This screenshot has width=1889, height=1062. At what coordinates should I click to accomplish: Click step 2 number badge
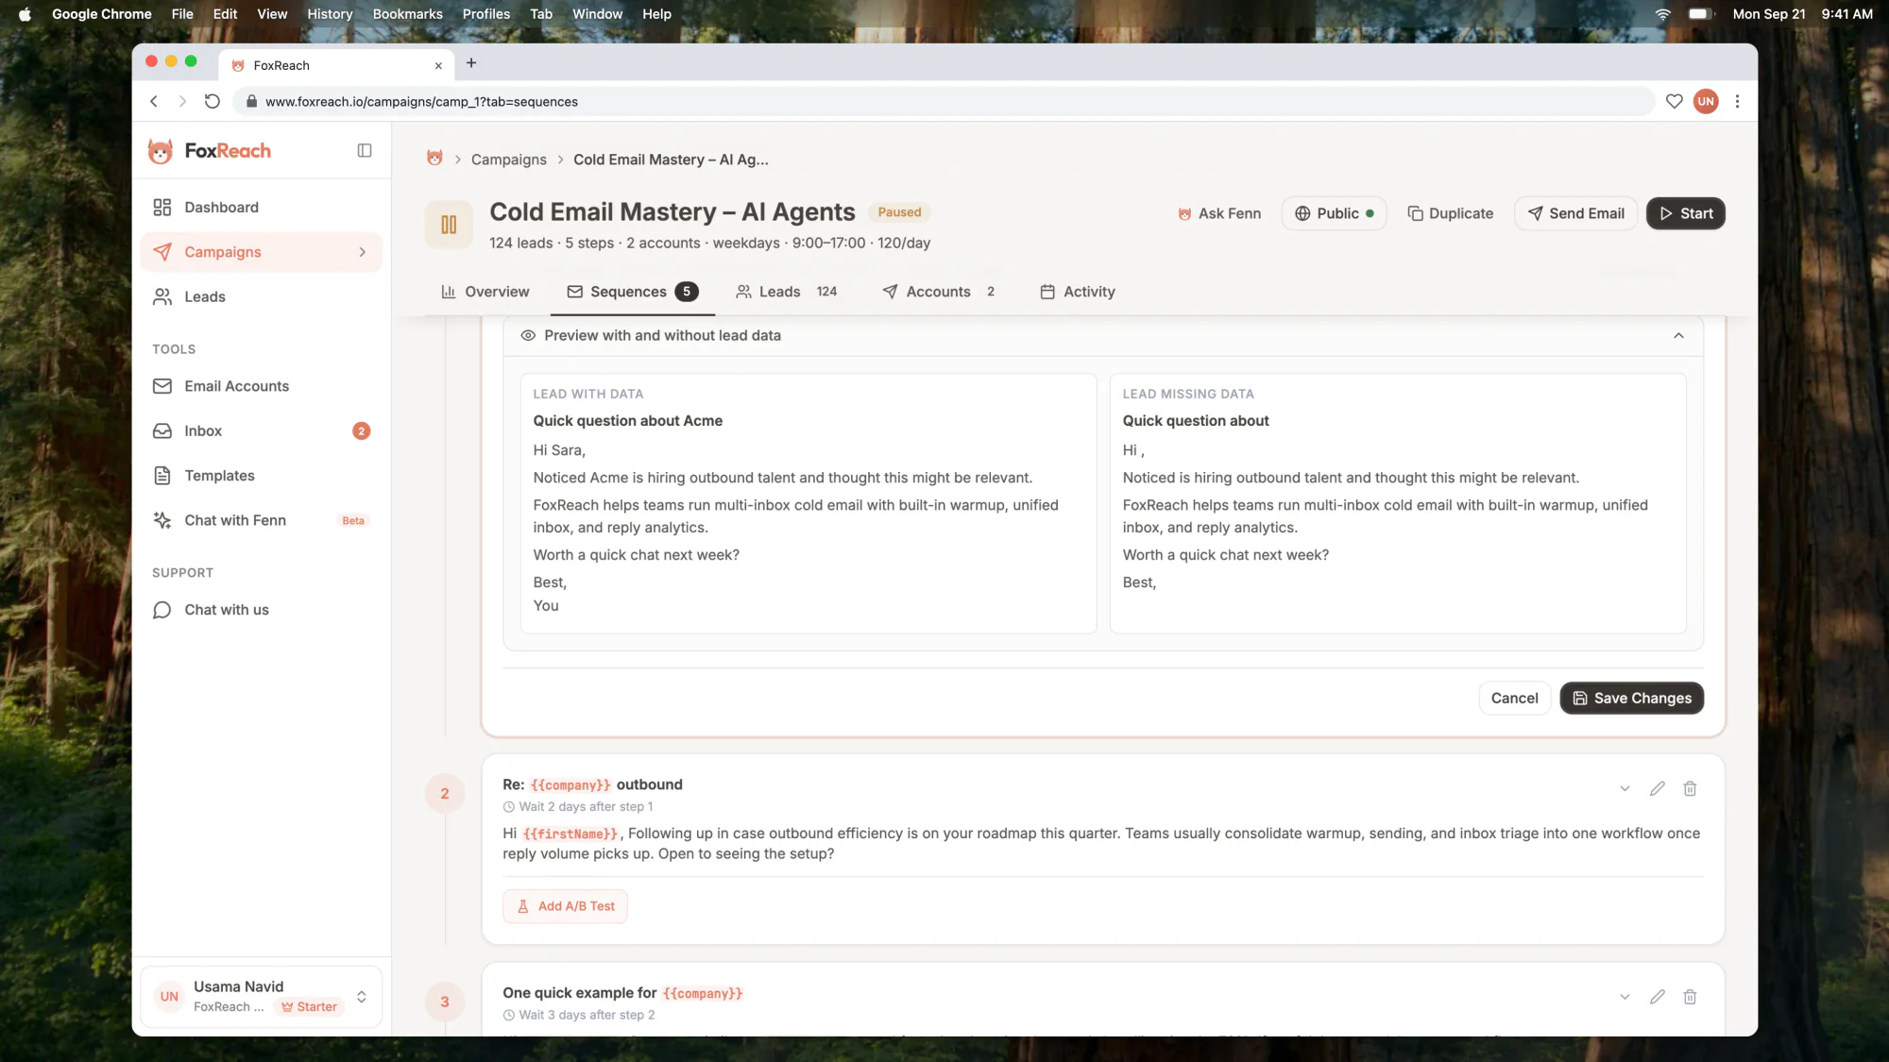(x=445, y=794)
